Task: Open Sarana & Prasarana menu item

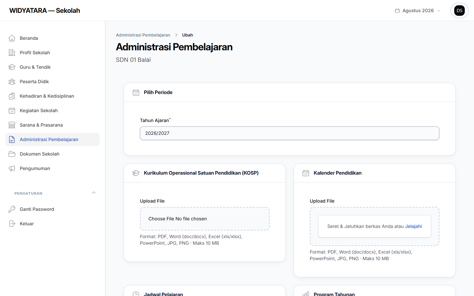Action: [x=52, y=125]
